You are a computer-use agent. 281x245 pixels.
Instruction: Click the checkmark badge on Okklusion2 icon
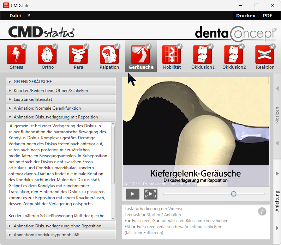coord(241,47)
